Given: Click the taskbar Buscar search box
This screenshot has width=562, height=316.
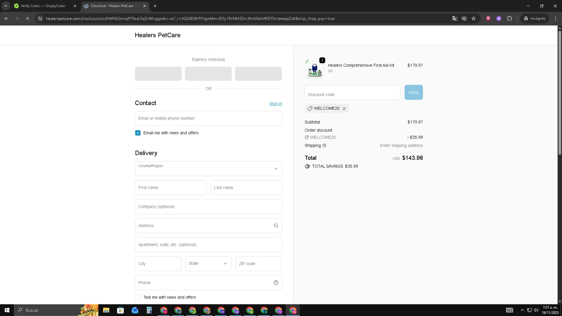Looking at the screenshot, I should 56,310.
